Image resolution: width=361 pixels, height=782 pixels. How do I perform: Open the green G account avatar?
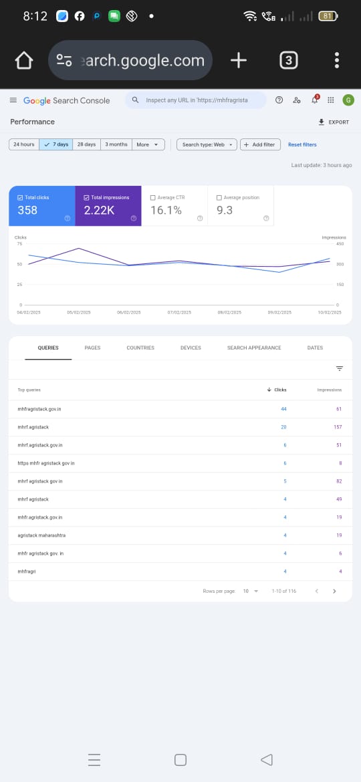coord(348,100)
